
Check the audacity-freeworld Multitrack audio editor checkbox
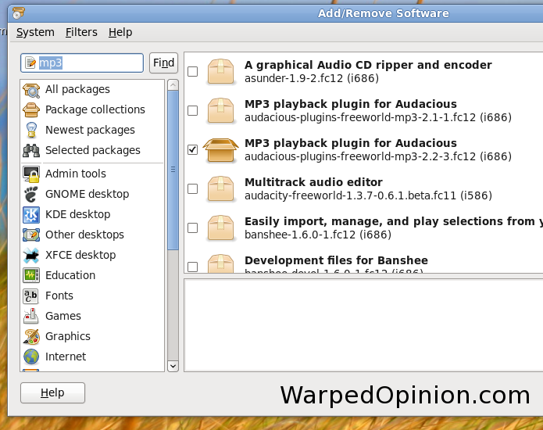(192, 189)
